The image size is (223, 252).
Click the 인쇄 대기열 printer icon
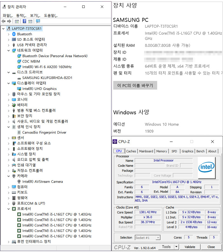[14, 165]
